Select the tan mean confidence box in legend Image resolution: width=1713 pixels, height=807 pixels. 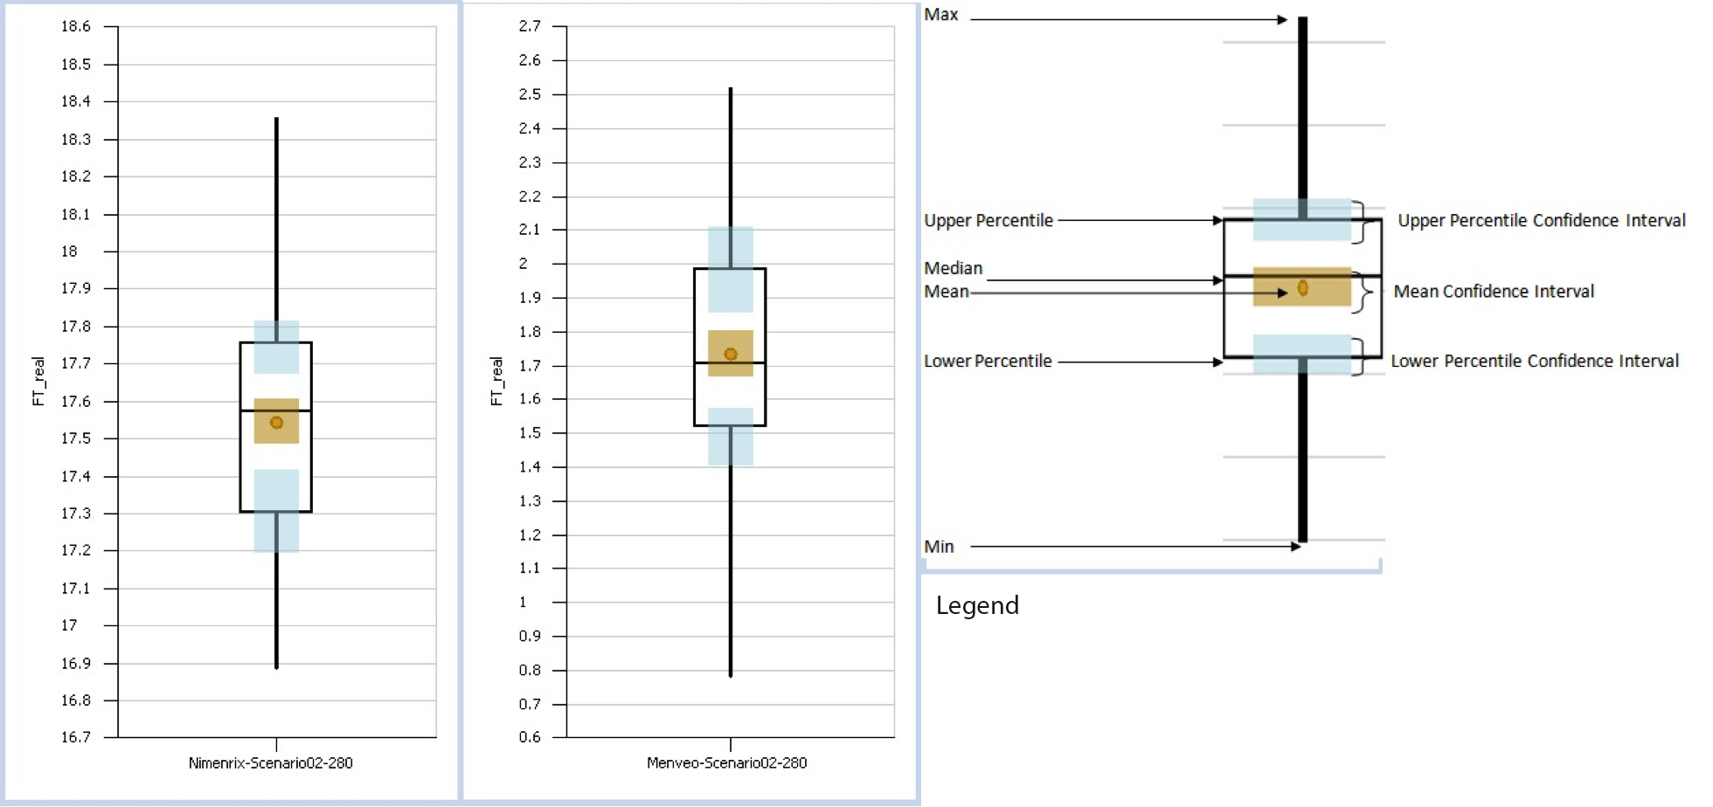[1276, 288]
